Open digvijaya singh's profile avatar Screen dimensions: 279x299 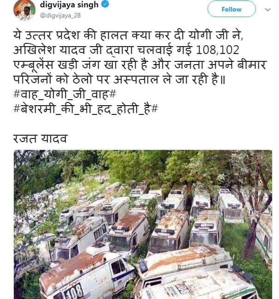click(24, 10)
